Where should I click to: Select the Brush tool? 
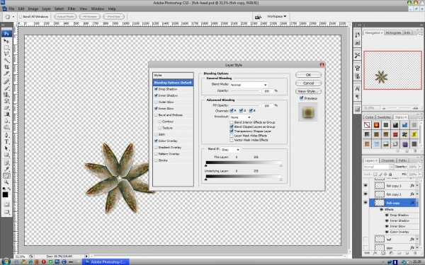[x=6, y=88]
